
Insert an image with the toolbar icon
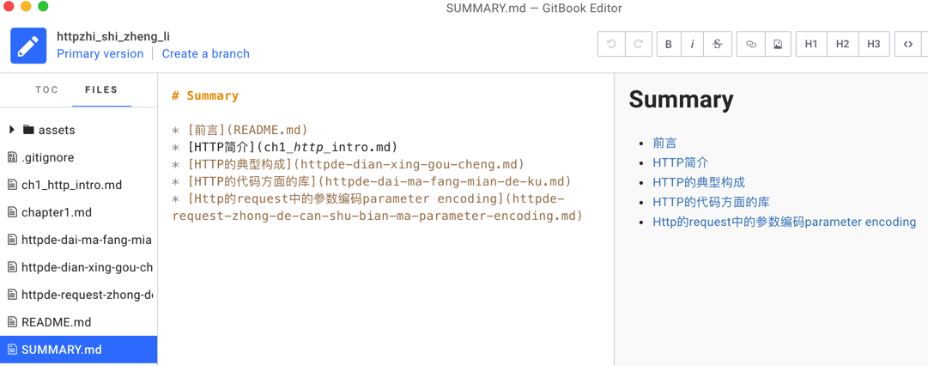tap(778, 45)
